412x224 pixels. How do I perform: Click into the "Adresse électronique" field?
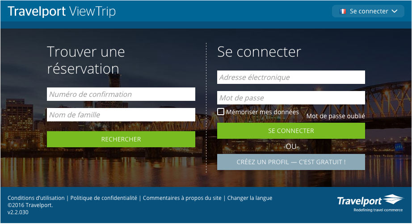[291, 77]
